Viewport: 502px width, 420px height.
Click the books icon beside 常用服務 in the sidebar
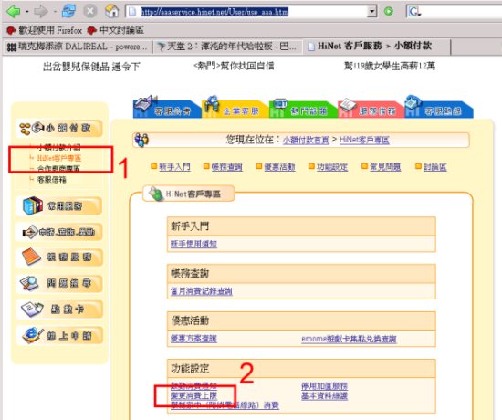(33, 205)
